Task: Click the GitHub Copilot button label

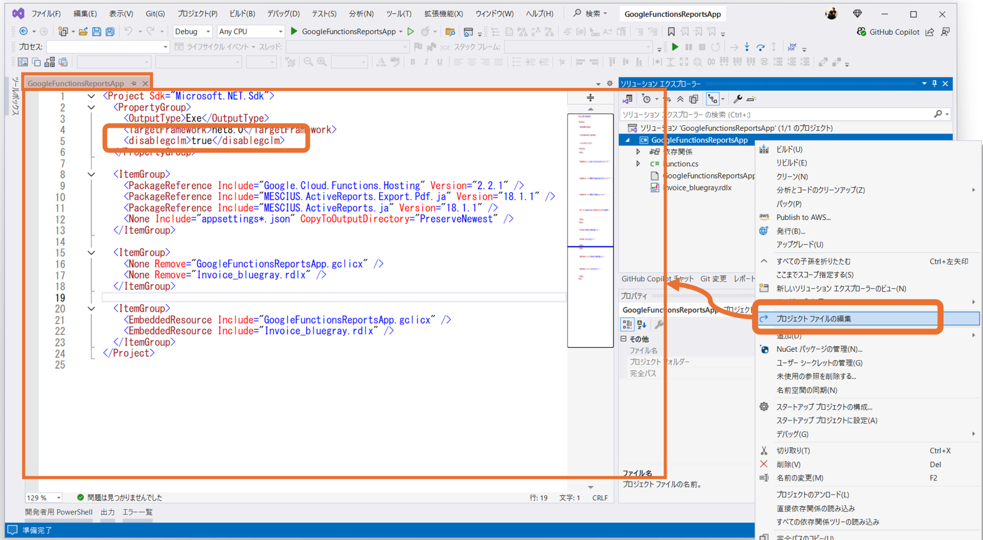Action: (894, 32)
